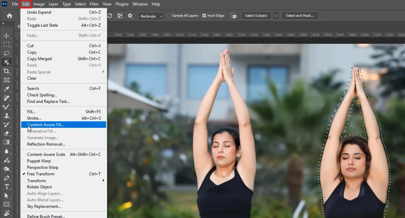This screenshot has height=218, width=405.
Task: Open the Image menu
Action: click(39, 4)
